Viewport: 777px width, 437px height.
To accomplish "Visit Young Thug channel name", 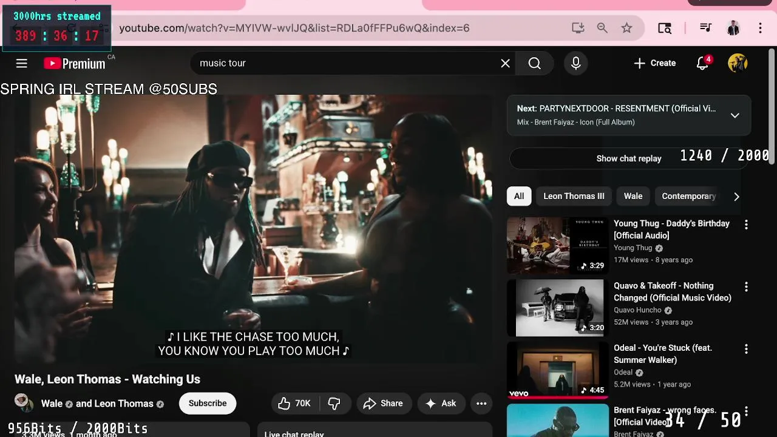I will click(633, 248).
